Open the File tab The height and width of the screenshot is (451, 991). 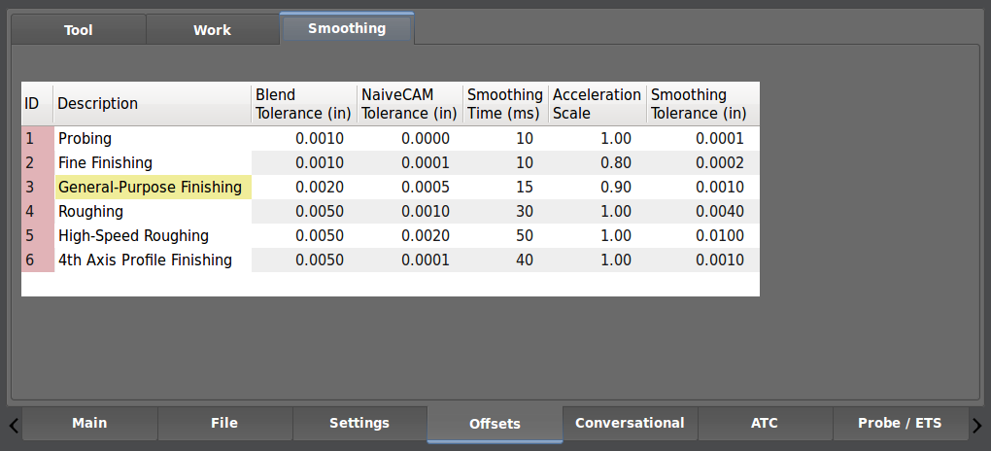click(x=224, y=423)
